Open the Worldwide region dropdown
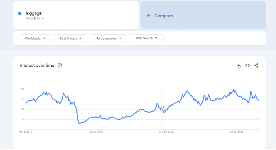 (x=35, y=38)
